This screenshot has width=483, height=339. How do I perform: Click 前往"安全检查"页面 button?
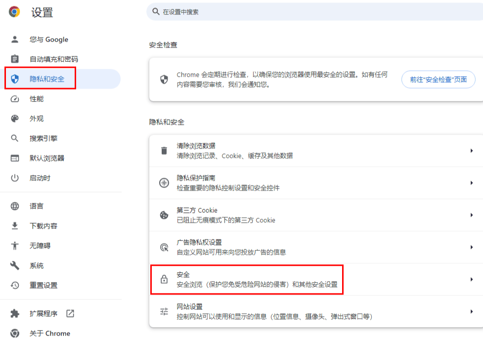(438, 80)
